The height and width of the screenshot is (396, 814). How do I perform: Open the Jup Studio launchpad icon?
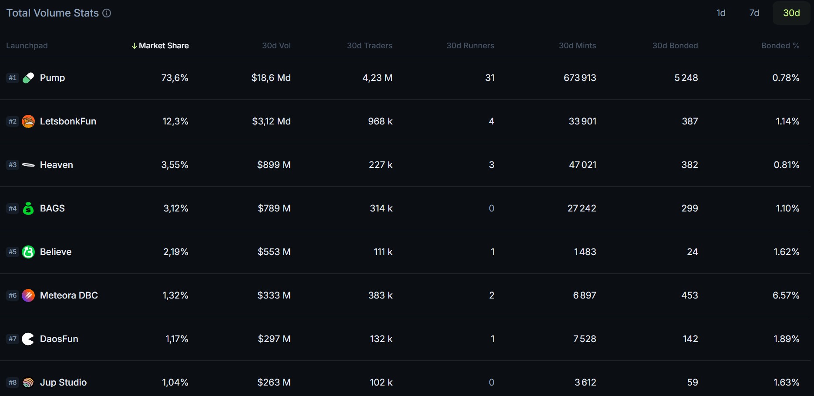(28, 382)
